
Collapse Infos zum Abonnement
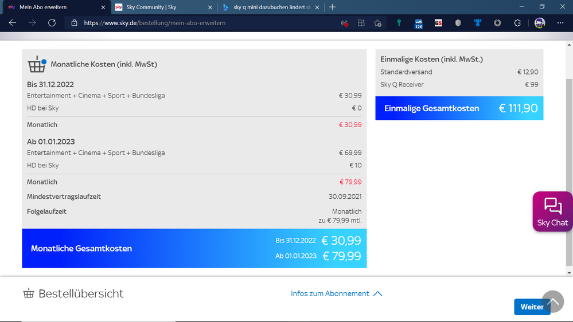pyautogui.click(x=337, y=293)
